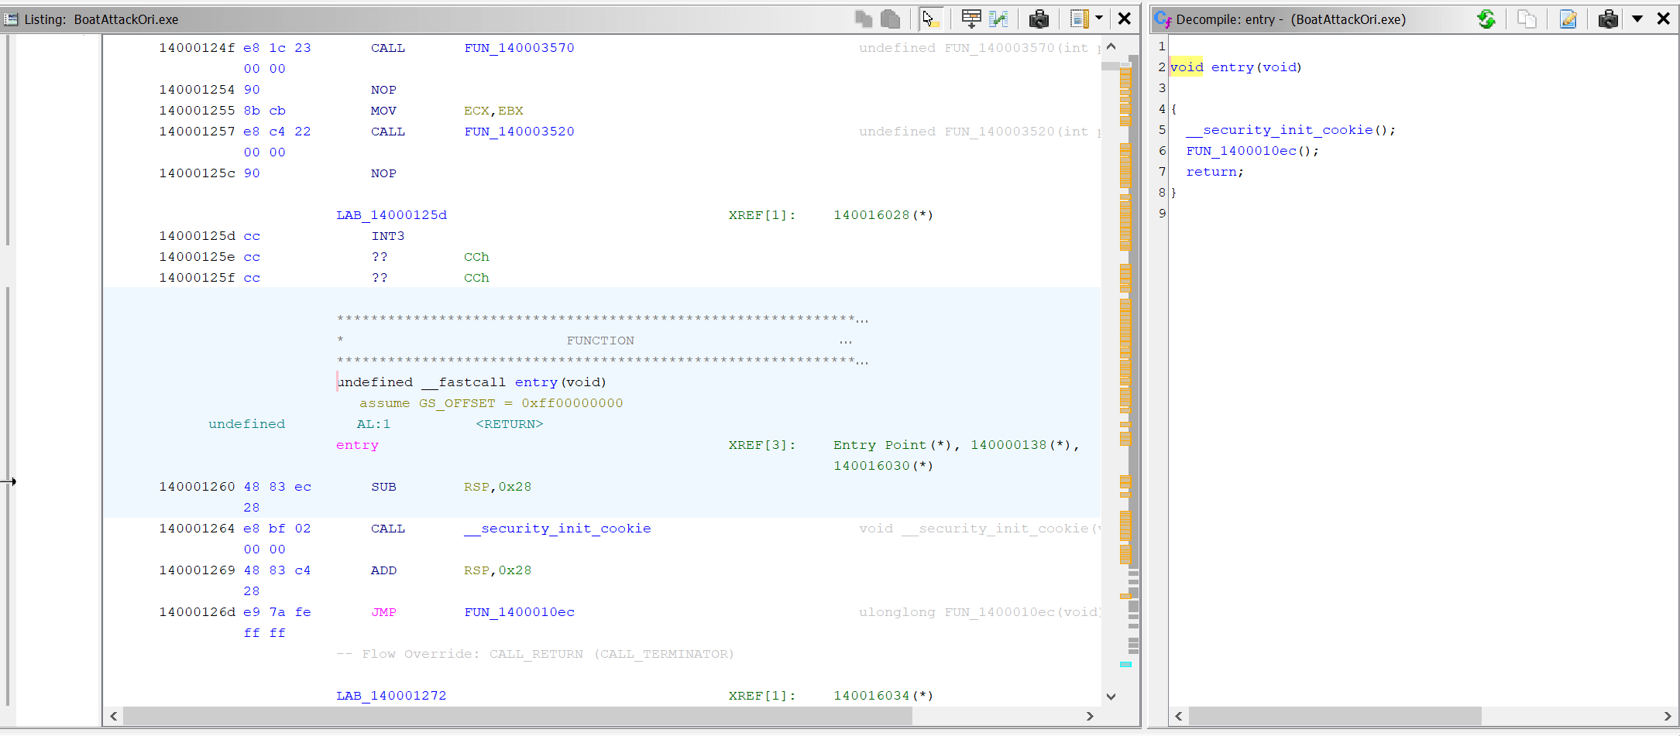Export decompiled function with notepad icon

point(1568,19)
